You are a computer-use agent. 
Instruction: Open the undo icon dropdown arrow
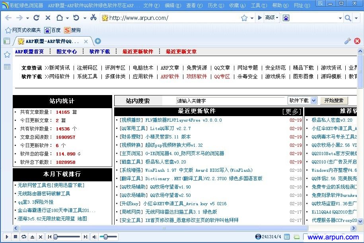(85, 18)
